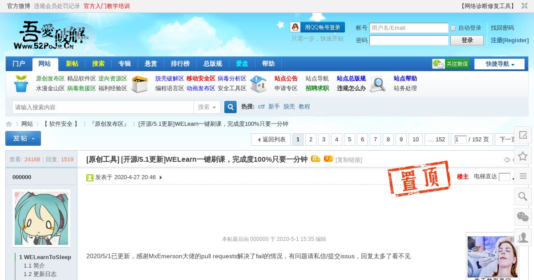Click the hot thread badge icon

328,159
